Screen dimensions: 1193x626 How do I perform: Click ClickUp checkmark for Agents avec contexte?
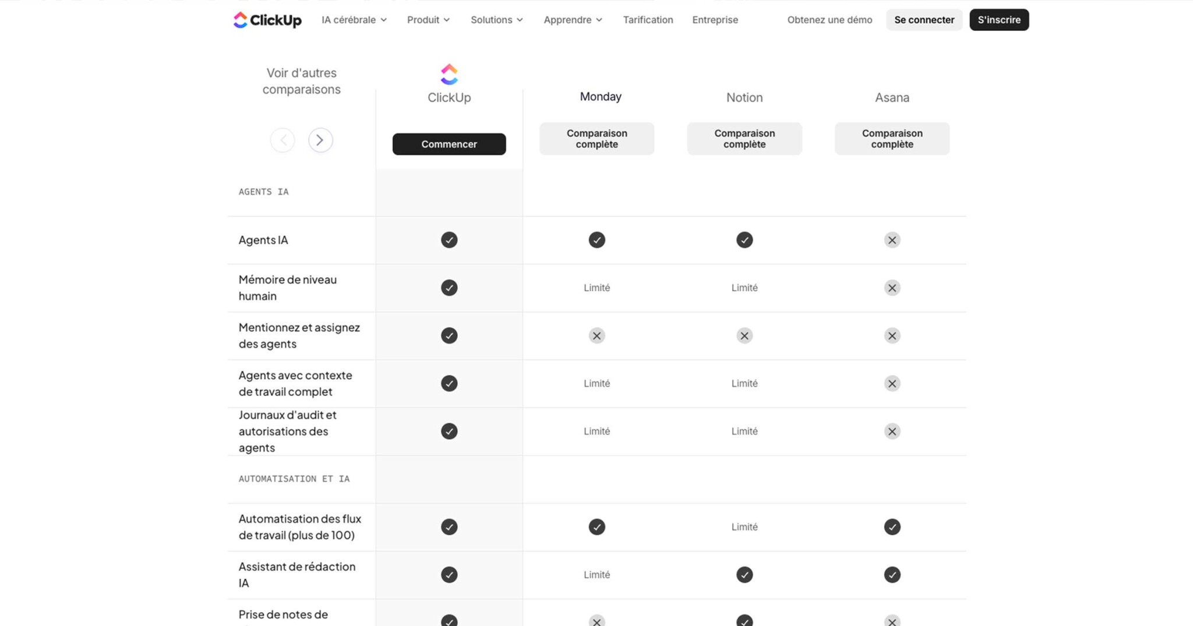449,383
